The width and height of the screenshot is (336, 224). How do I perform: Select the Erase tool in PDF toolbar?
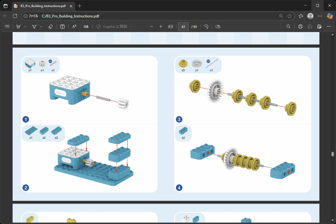tap(51, 26)
